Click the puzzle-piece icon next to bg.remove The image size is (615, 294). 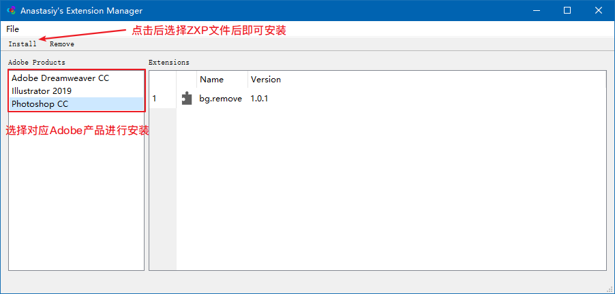click(x=187, y=98)
